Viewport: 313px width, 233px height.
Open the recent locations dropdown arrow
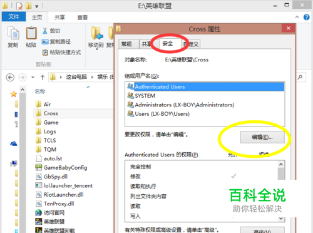(33, 78)
